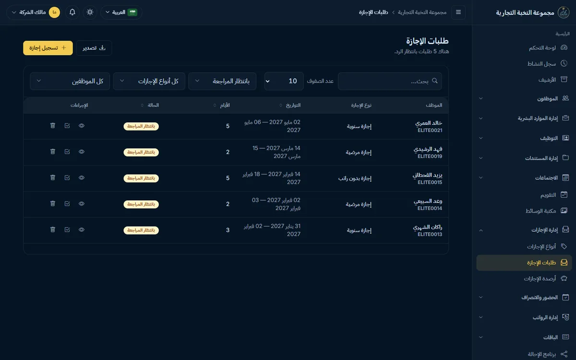576x360 pixels.
Task: Go to الأرشيف archive page
Action: [524, 80]
